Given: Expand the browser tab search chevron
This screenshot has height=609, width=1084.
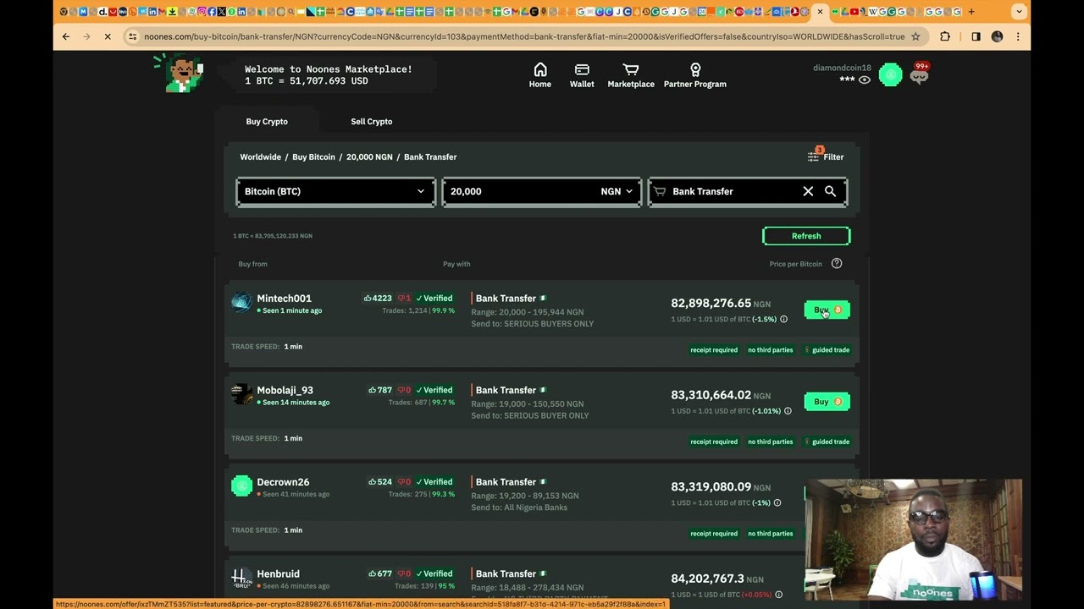Looking at the screenshot, I should click(x=1019, y=12).
